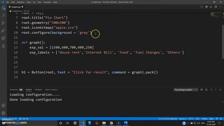Image resolution: width=224 pixels, height=126 pixels.
Task: Select the matplot.py editor tab
Action: click(x=16, y=7)
